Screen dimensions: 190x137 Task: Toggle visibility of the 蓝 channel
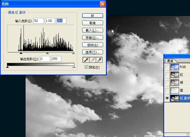click(x=167, y=90)
